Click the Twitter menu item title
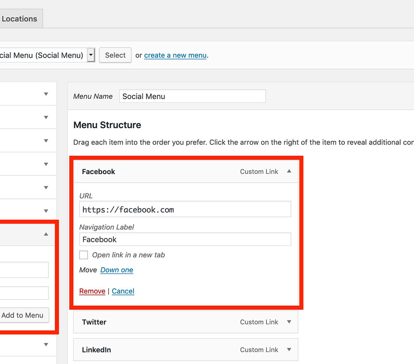This screenshot has height=364, width=414. 94,322
